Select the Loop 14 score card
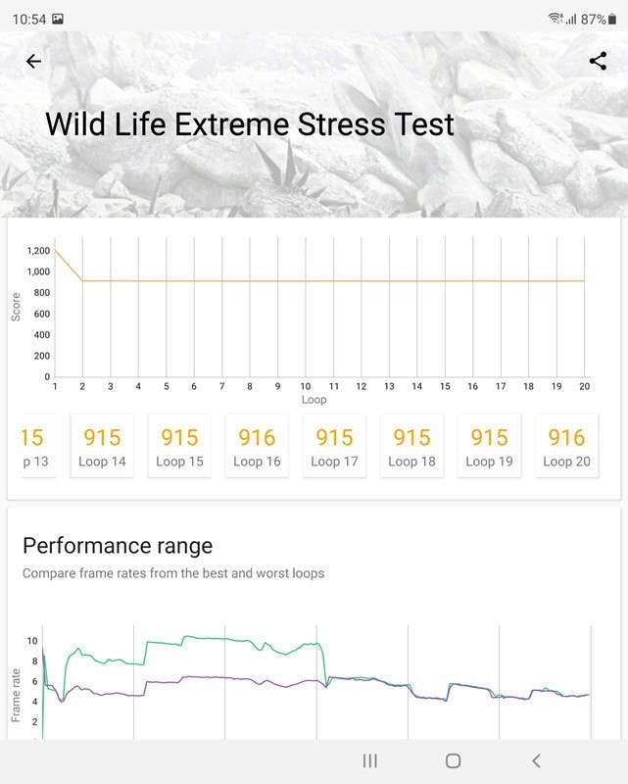This screenshot has height=784, width=628. [102, 446]
